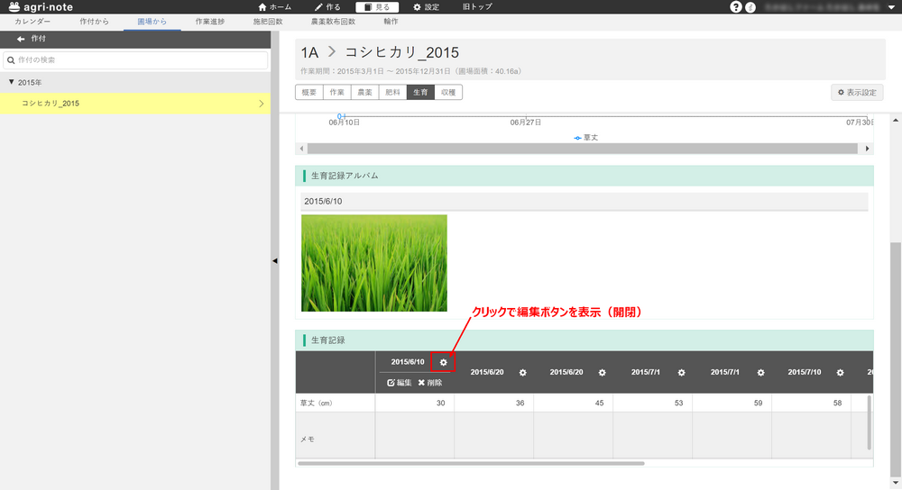This screenshot has height=490, width=902.
Task: Click the chart's horizontal scrollbar right arrow
Action: click(868, 148)
